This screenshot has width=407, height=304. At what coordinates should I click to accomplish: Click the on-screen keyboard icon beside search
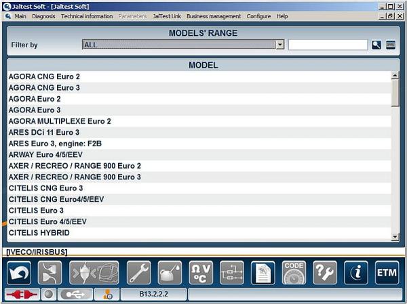click(x=391, y=45)
